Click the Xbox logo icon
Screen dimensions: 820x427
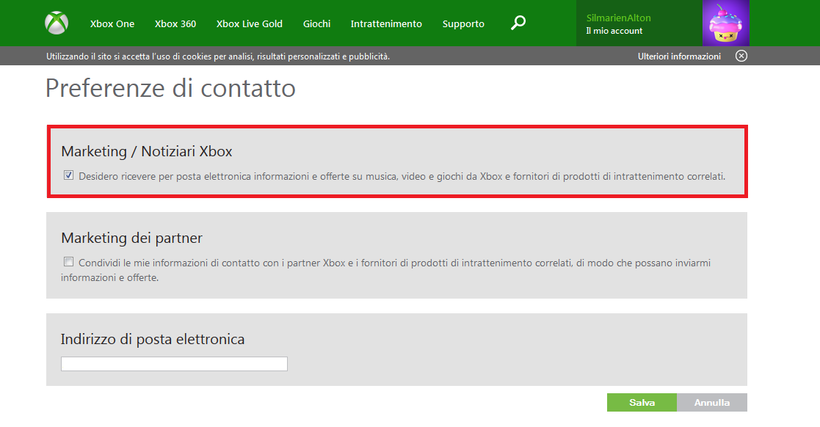pos(57,23)
